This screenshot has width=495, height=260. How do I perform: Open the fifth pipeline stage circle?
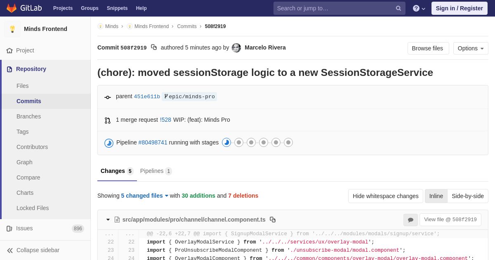276,142
